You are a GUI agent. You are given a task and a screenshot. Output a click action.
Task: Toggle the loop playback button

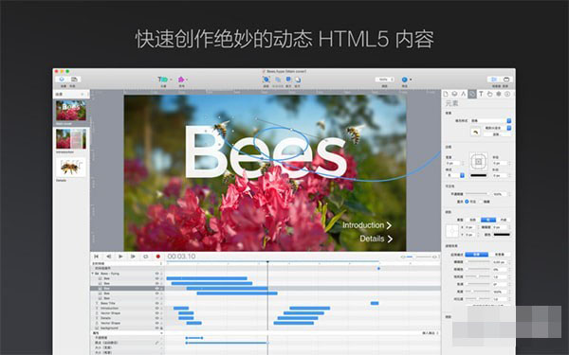(x=145, y=257)
